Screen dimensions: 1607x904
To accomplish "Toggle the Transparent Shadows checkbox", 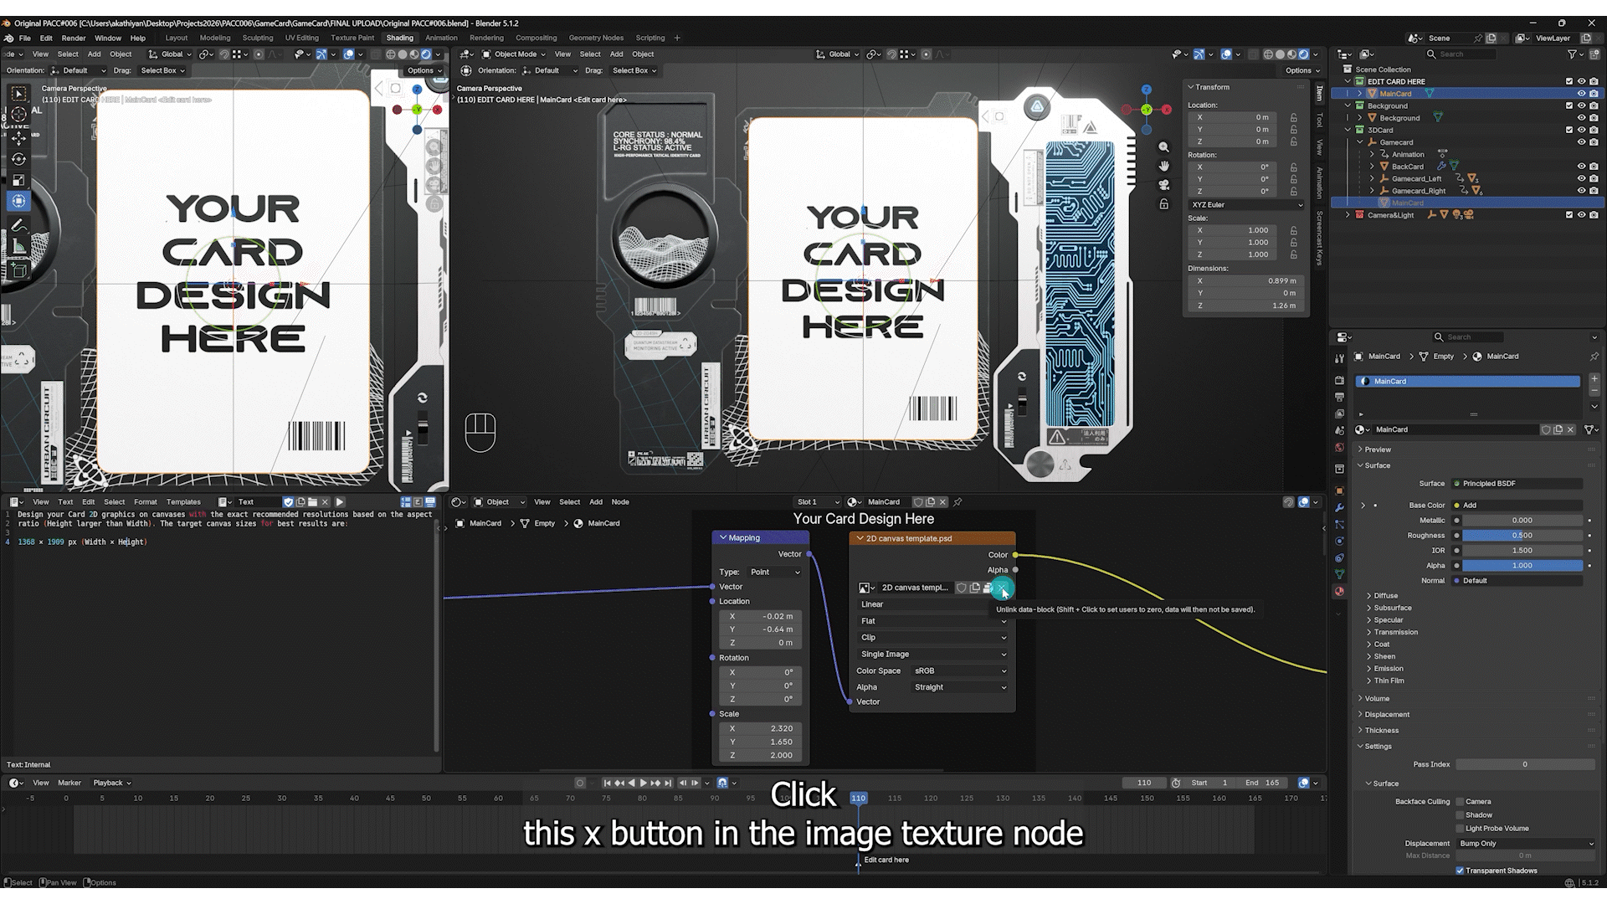I will 1460,871.
